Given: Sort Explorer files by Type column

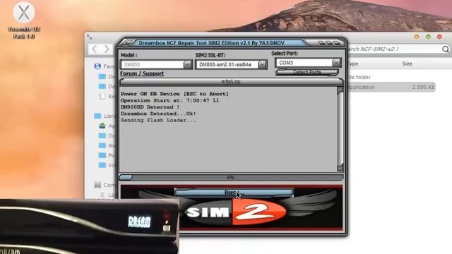Looking at the screenshot, I should 352,64.
